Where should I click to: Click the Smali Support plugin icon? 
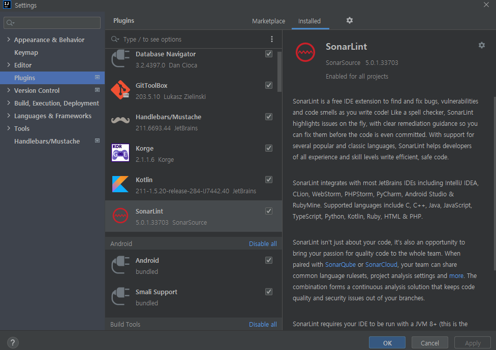coord(120,297)
